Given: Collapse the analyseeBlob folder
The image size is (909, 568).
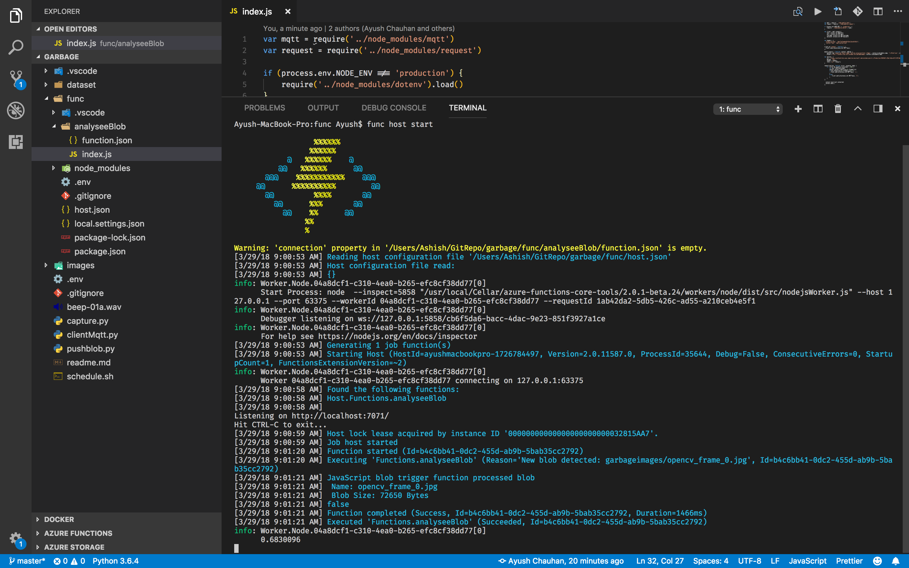Looking at the screenshot, I should [99, 126].
